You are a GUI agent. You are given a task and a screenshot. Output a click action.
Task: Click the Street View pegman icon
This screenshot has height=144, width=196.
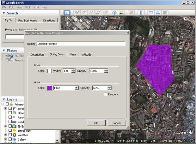(14, 130)
